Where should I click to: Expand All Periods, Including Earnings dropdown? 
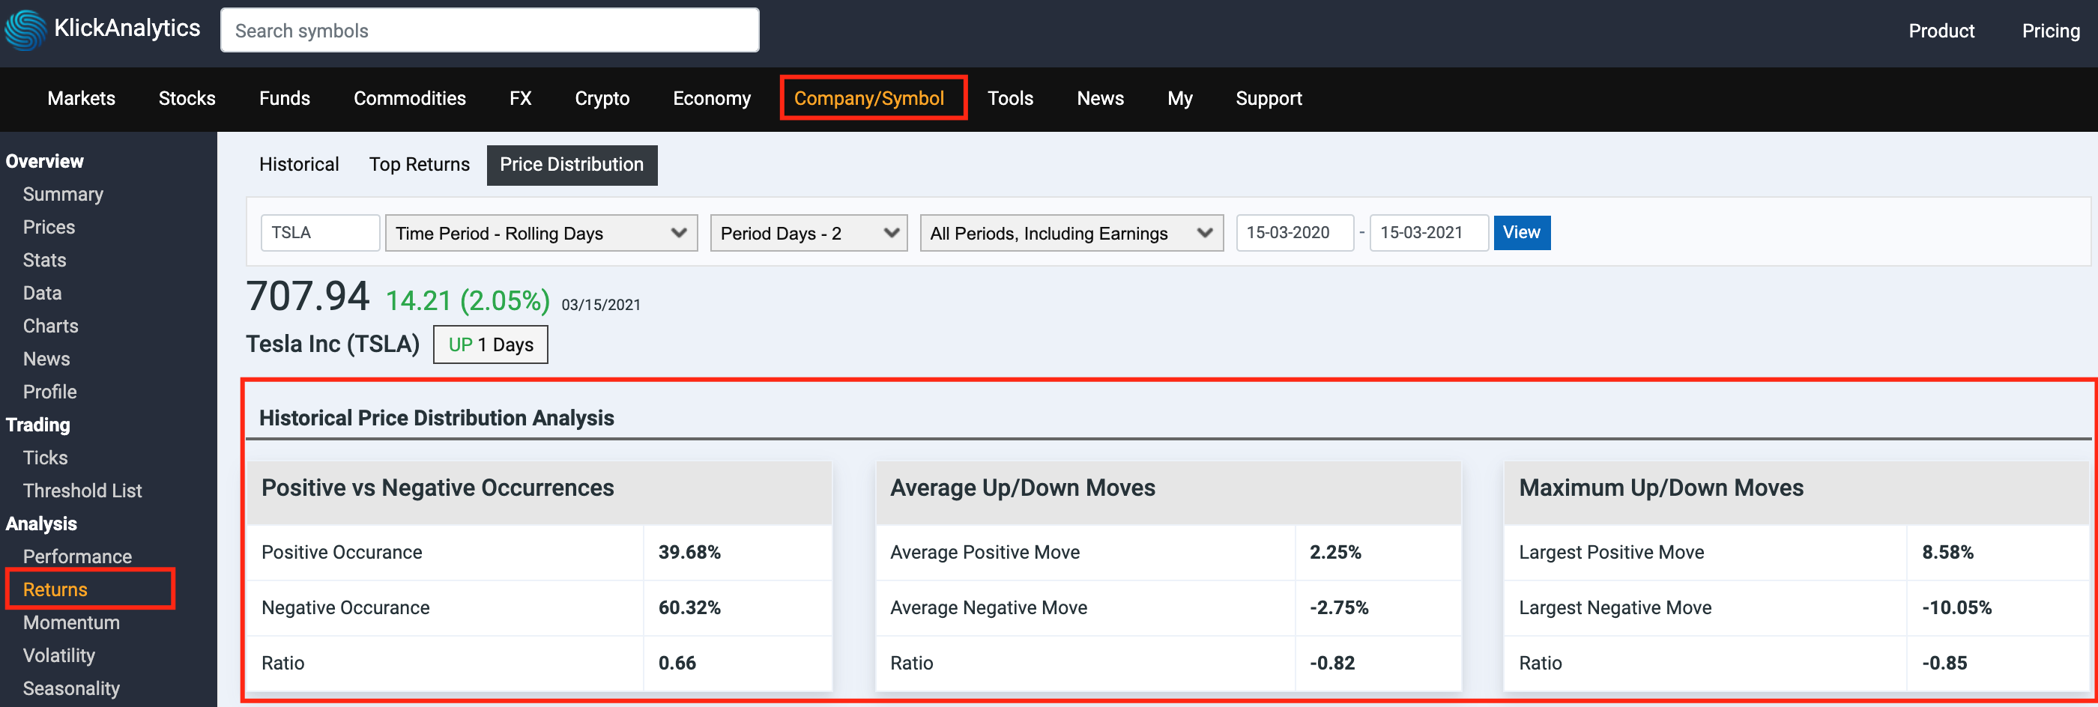pyautogui.click(x=1071, y=233)
